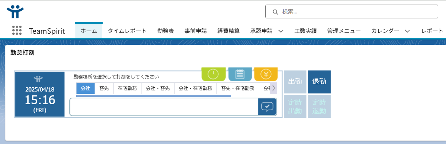446x144 pixels.
Task: Click the comment checkmark submit icon
Action: pos(267,107)
